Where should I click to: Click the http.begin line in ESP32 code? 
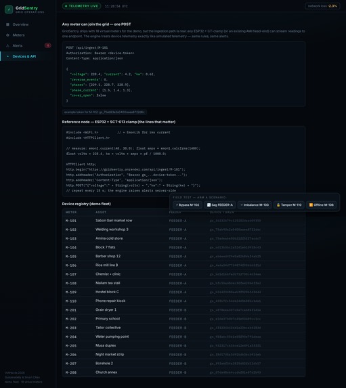point(126,169)
